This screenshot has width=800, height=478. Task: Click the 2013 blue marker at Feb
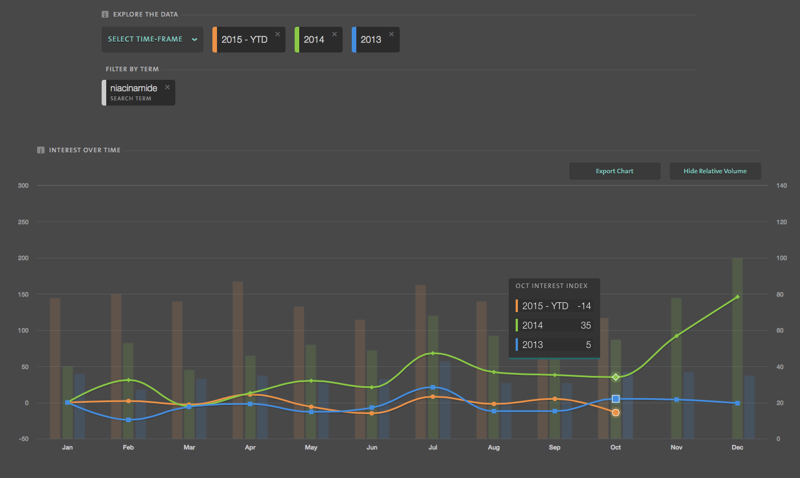(x=128, y=420)
